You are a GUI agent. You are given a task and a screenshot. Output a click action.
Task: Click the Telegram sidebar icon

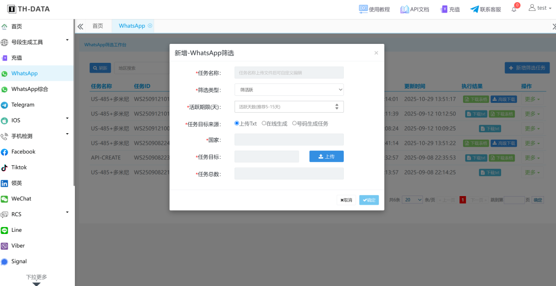point(4,105)
